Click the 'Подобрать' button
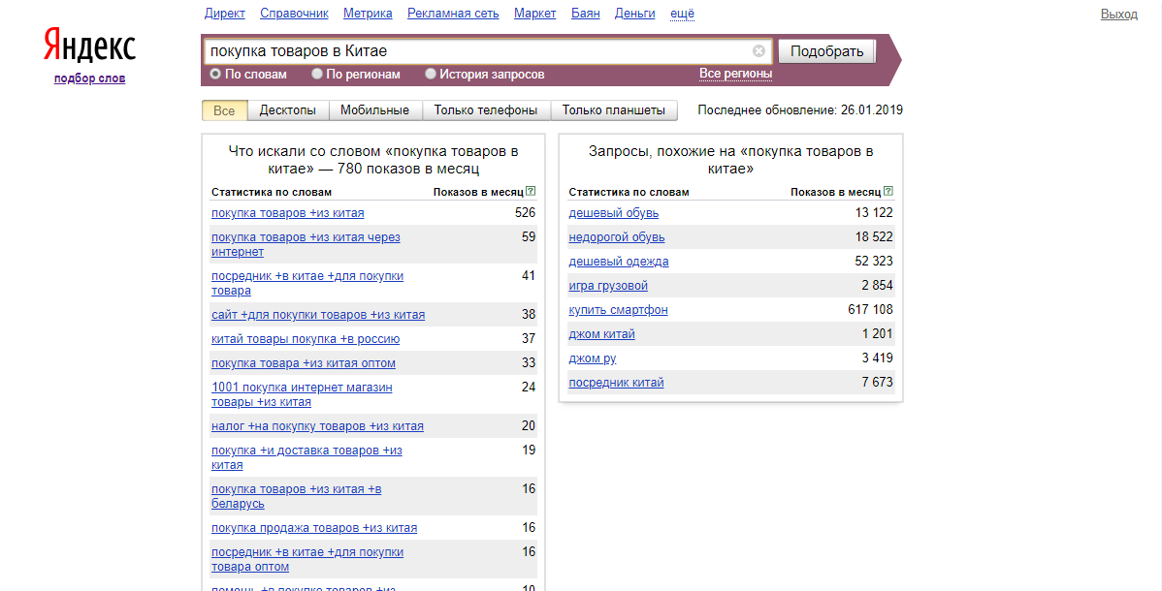This screenshot has height=591, width=1162. tap(827, 51)
